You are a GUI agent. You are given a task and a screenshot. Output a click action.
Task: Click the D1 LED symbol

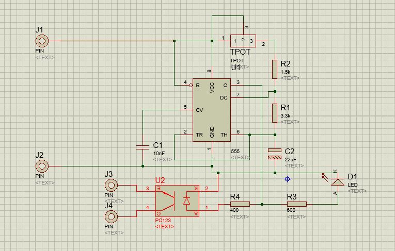pos(338,181)
